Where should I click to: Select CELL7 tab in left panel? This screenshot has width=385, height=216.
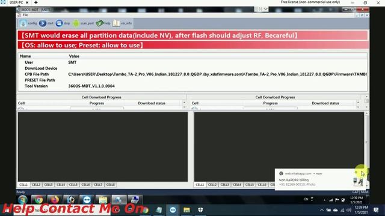click(x=98, y=185)
